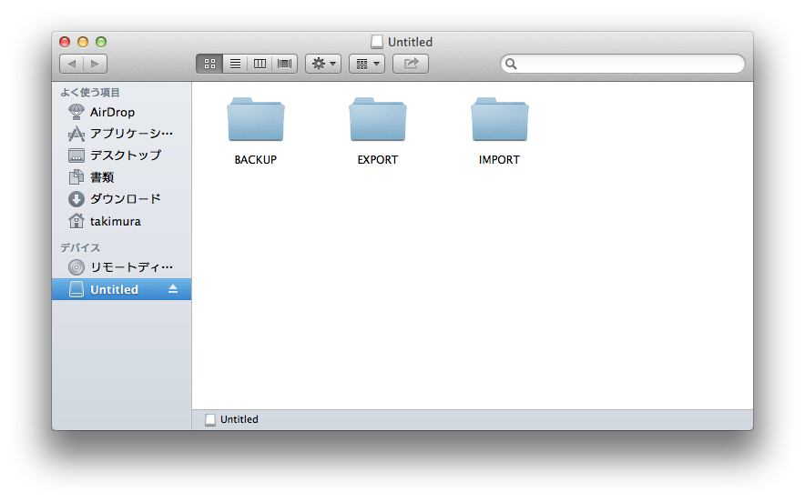Image resolution: width=805 pixels, height=502 pixels.
Task: Open アプリケーション in the sidebar
Action: point(122,134)
